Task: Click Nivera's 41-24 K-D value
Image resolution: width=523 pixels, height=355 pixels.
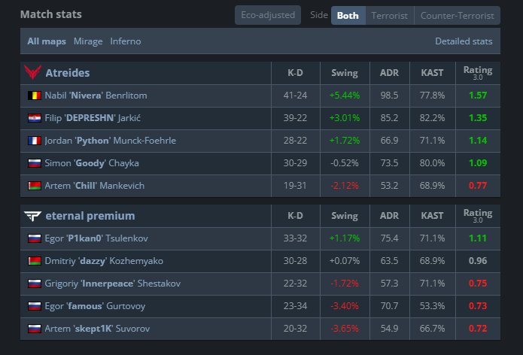Action: coord(296,96)
